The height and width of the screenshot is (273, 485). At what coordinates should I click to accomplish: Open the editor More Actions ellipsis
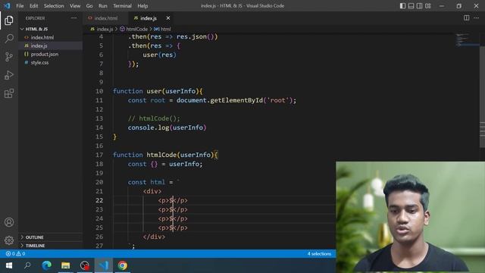[x=477, y=18]
